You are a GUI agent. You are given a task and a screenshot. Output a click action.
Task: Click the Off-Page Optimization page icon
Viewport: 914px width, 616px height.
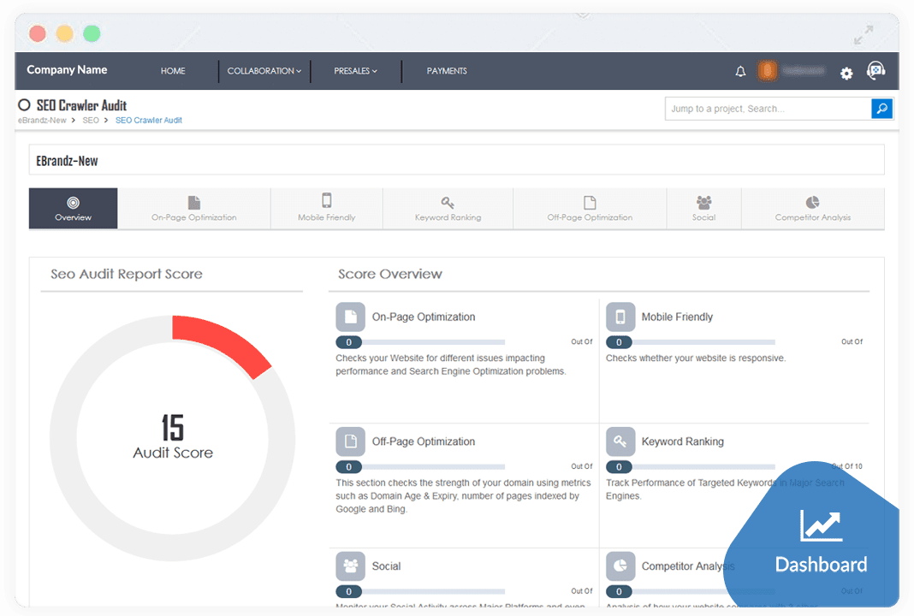pos(350,441)
